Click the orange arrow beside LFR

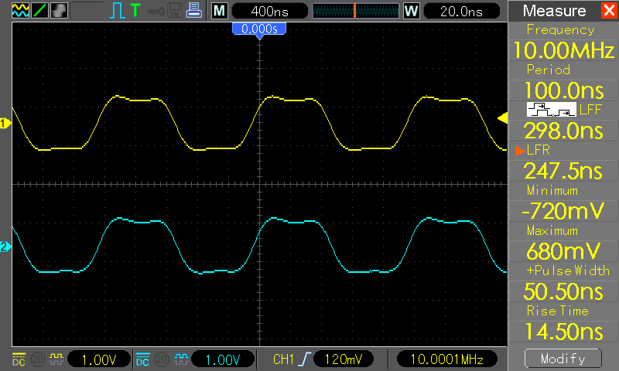[520, 150]
